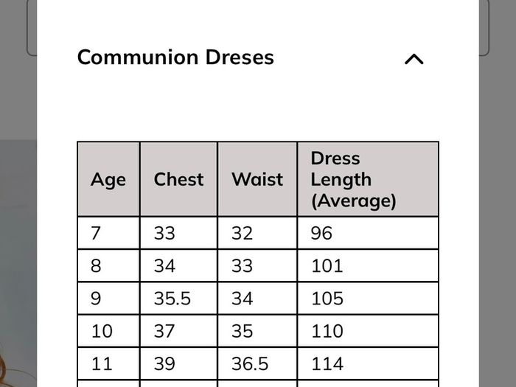Click the dress length 110 cell

pyautogui.click(x=368, y=331)
